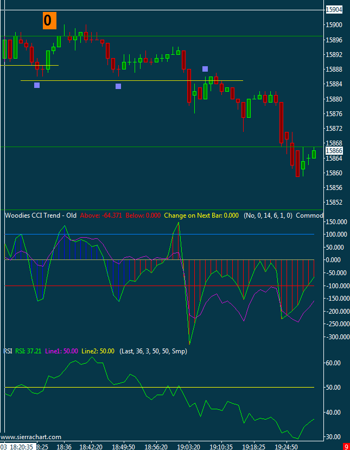Click the Woodies CCI Trend - Old title
This screenshot has height=450, width=350.
[x=41, y=216]
